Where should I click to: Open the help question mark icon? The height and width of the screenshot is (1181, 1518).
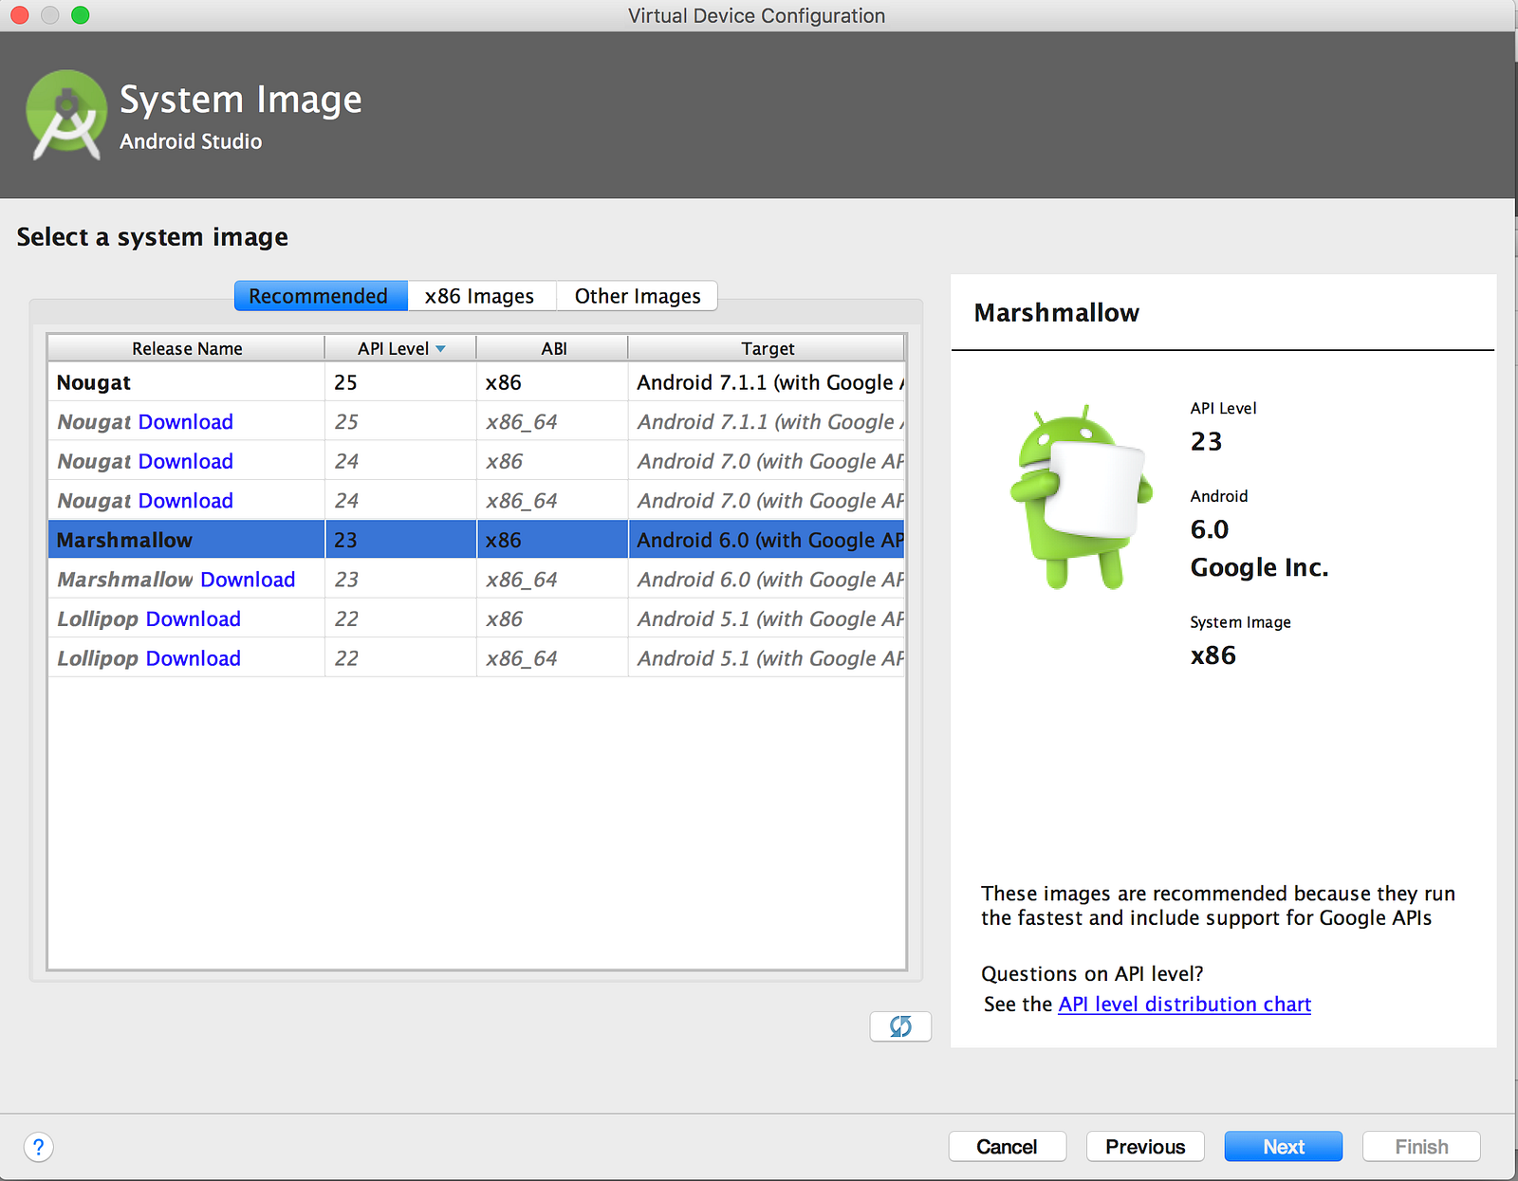pos(39,1147)
